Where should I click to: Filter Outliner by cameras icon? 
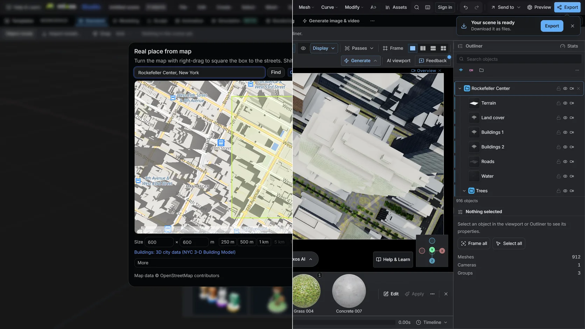[471, 70]
